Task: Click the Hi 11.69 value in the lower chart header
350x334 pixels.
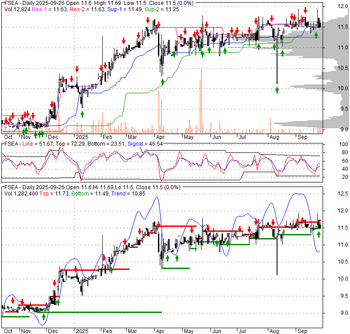Action: [102, 187]
